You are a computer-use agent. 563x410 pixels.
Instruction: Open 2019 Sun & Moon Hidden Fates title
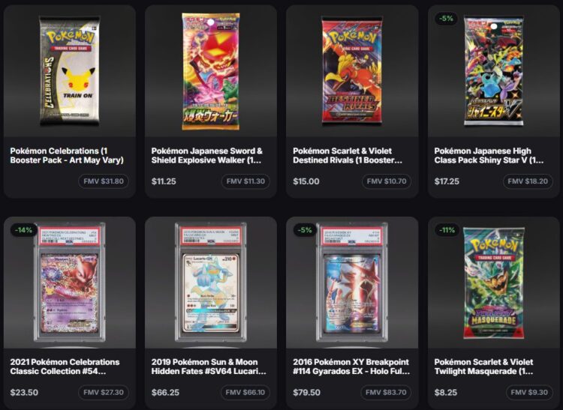(x=209, y=367)
